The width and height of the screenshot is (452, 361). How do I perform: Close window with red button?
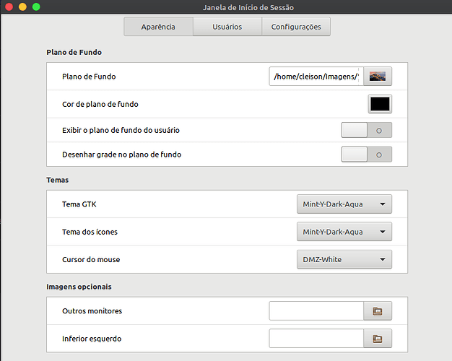click(9, 6)
